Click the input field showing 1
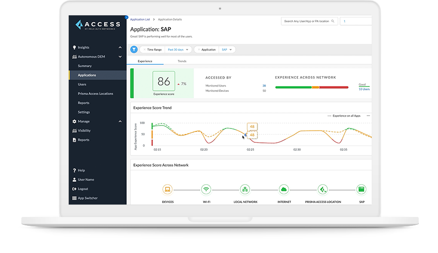 tap(355, 21)
